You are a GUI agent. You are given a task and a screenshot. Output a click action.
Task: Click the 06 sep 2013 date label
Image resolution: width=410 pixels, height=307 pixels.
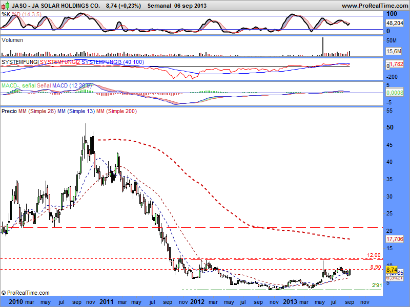[190, 6]
